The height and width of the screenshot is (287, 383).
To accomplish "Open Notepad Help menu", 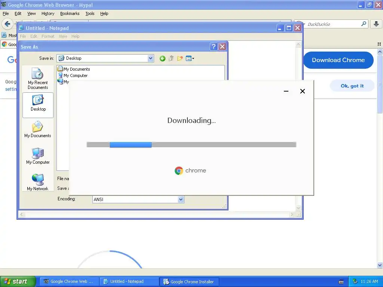I will click(75, 36).
